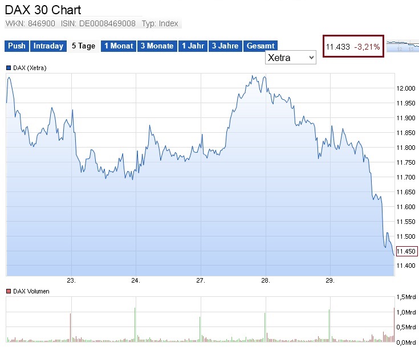Click the red DAX Volumen legend square
Image resolution: width=419 pixels, height=351 pixels.
click(9, 291)
